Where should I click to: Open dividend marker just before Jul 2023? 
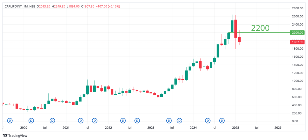169,120
